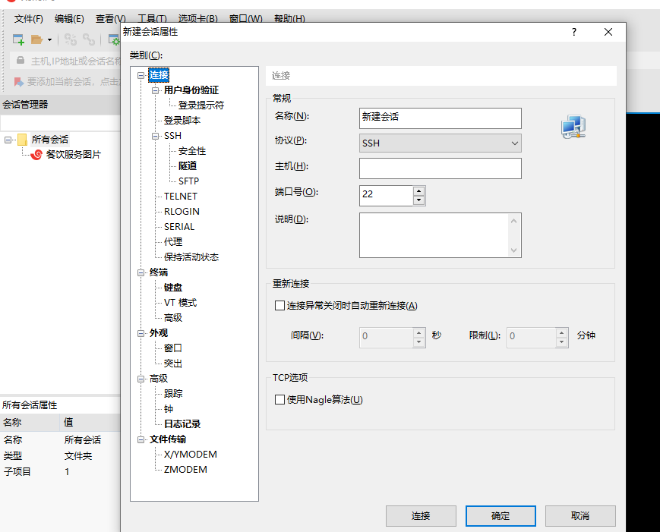The width and height of the screenshot is (660, 532).
Task: Click the 说明 scrollbar down arrow
Action: [513, 250]
